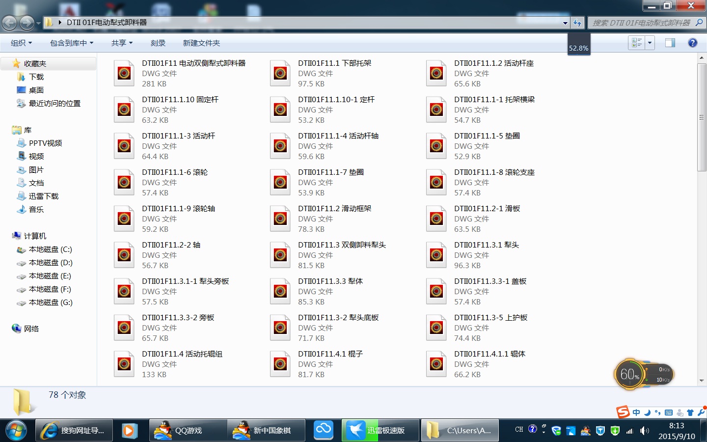Mute system volume via the speaker icon
This screenshot has width=707, height=442.
click(x=644, y=431)
